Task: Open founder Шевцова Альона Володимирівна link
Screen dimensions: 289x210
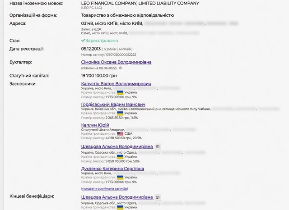Action: pos(117,146)
